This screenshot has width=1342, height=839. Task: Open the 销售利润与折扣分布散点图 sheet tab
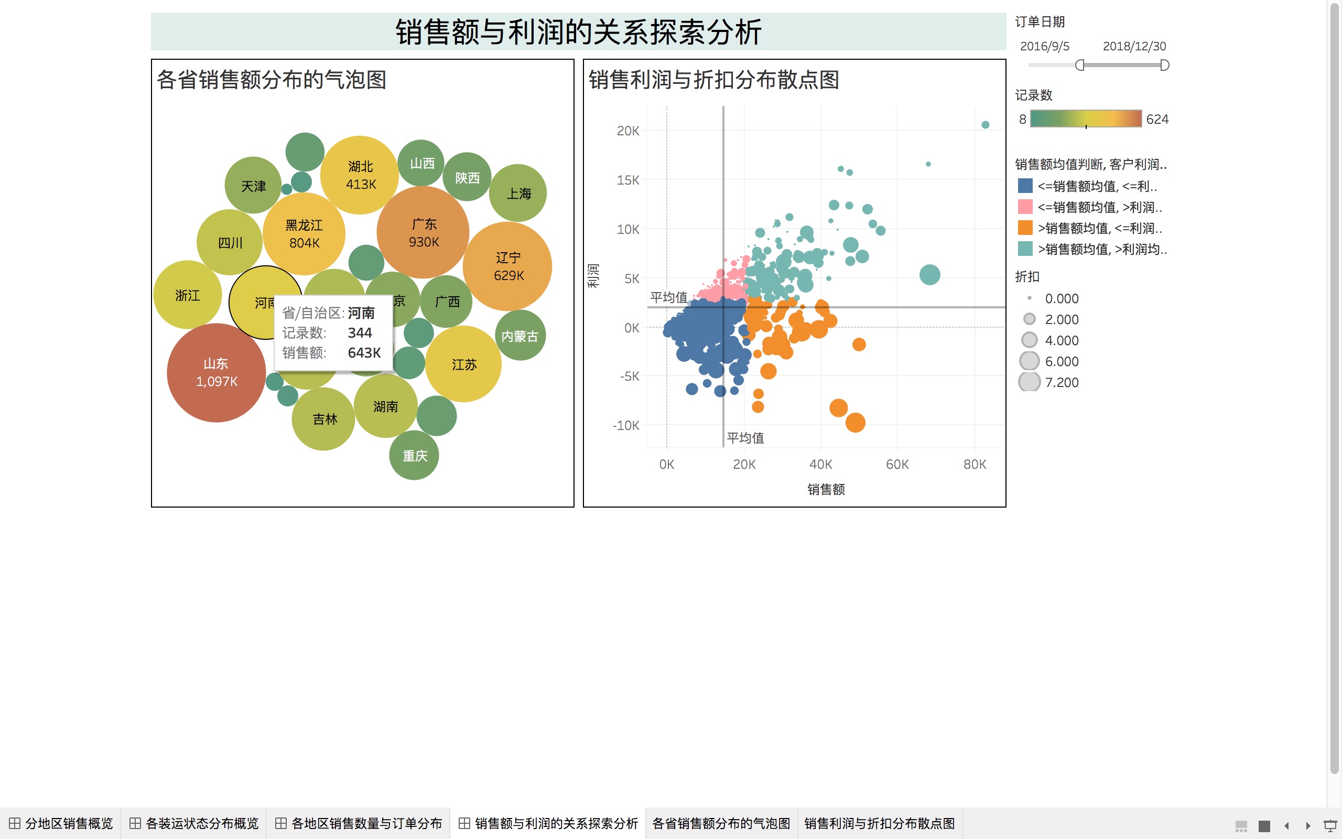click(880, 823)
